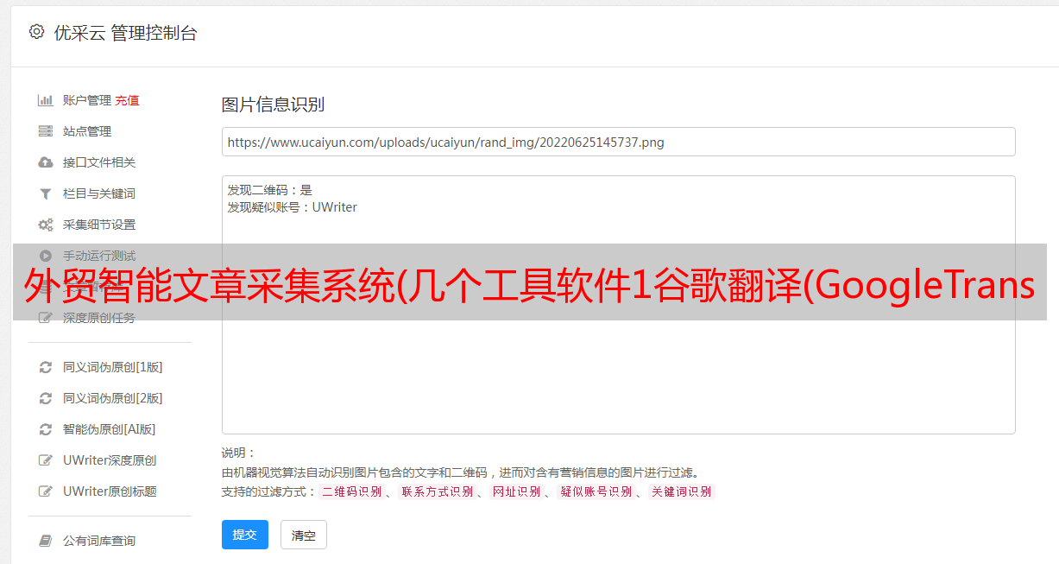
Task: Click the edit icon for UWriter原创标题
Action: tap(46, 491)
